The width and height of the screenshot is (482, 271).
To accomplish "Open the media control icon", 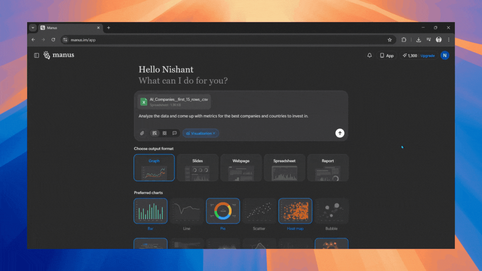I will coord(428,40).
